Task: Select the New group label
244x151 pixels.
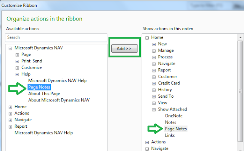Action: 162,44
